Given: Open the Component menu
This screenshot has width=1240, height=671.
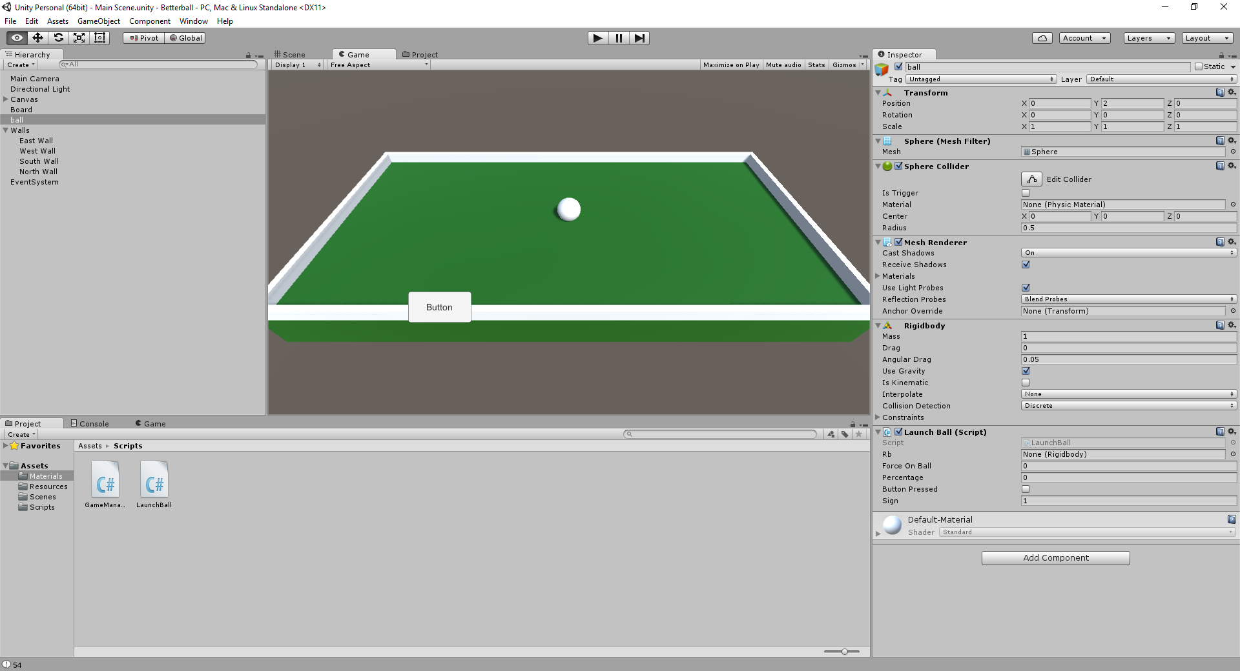Looking at the screenshot, I should [x=150, y=21].
